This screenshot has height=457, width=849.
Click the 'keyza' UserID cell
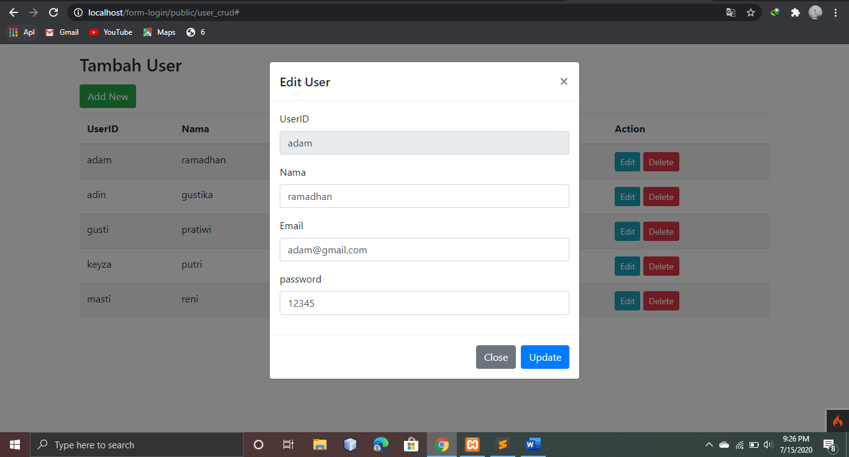click(99, 265)
